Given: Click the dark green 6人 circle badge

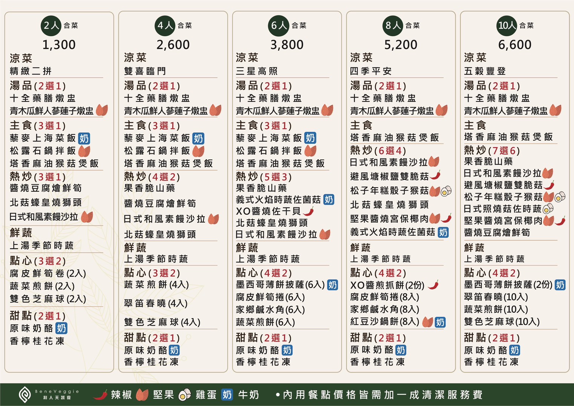Looking at the screenshot, I should point(279,26).
